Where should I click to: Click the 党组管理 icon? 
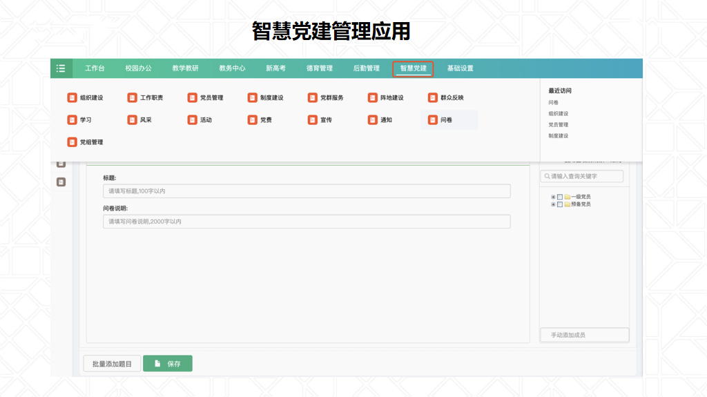pyautogui.click(x=72, y=142)
